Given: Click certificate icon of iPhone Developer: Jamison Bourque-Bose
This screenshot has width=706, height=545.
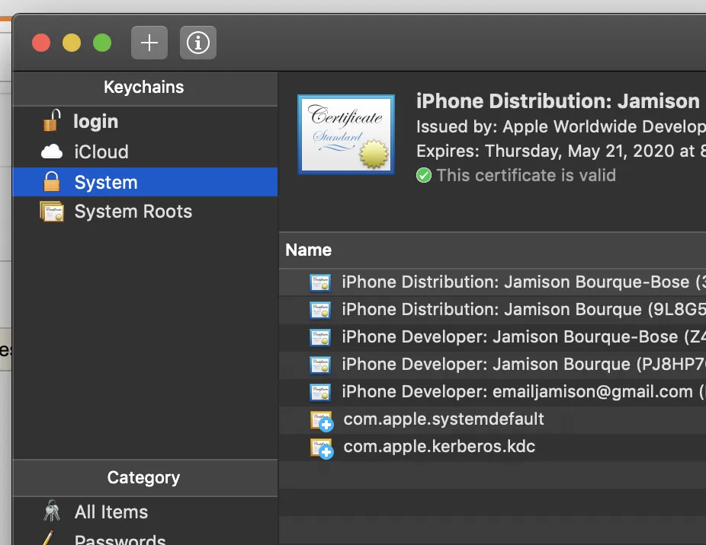Looking at the screenshot, I should point(320,338).
